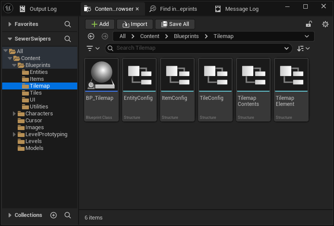
Task: Click the Import button
Action: (x=135, y=24)
